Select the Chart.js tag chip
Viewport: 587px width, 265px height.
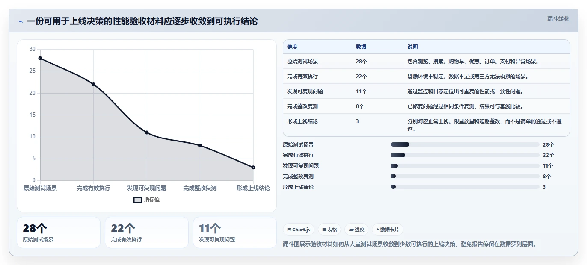point(299,230)
